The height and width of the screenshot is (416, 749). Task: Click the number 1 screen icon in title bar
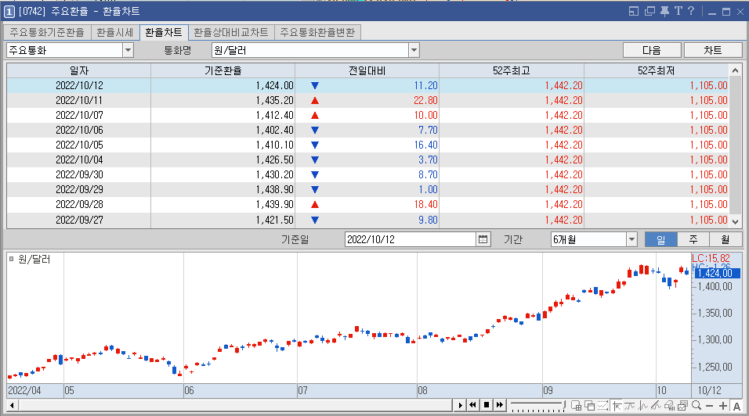(x=9, y=12)
